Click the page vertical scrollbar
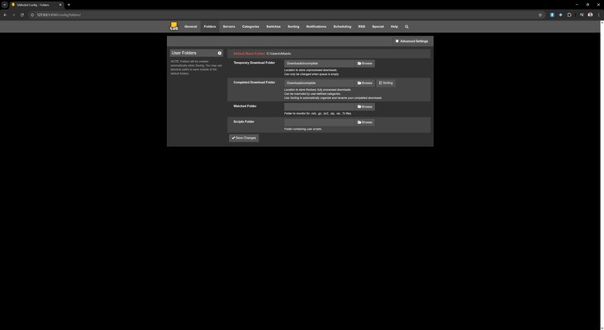 click(x=602, y=175)
